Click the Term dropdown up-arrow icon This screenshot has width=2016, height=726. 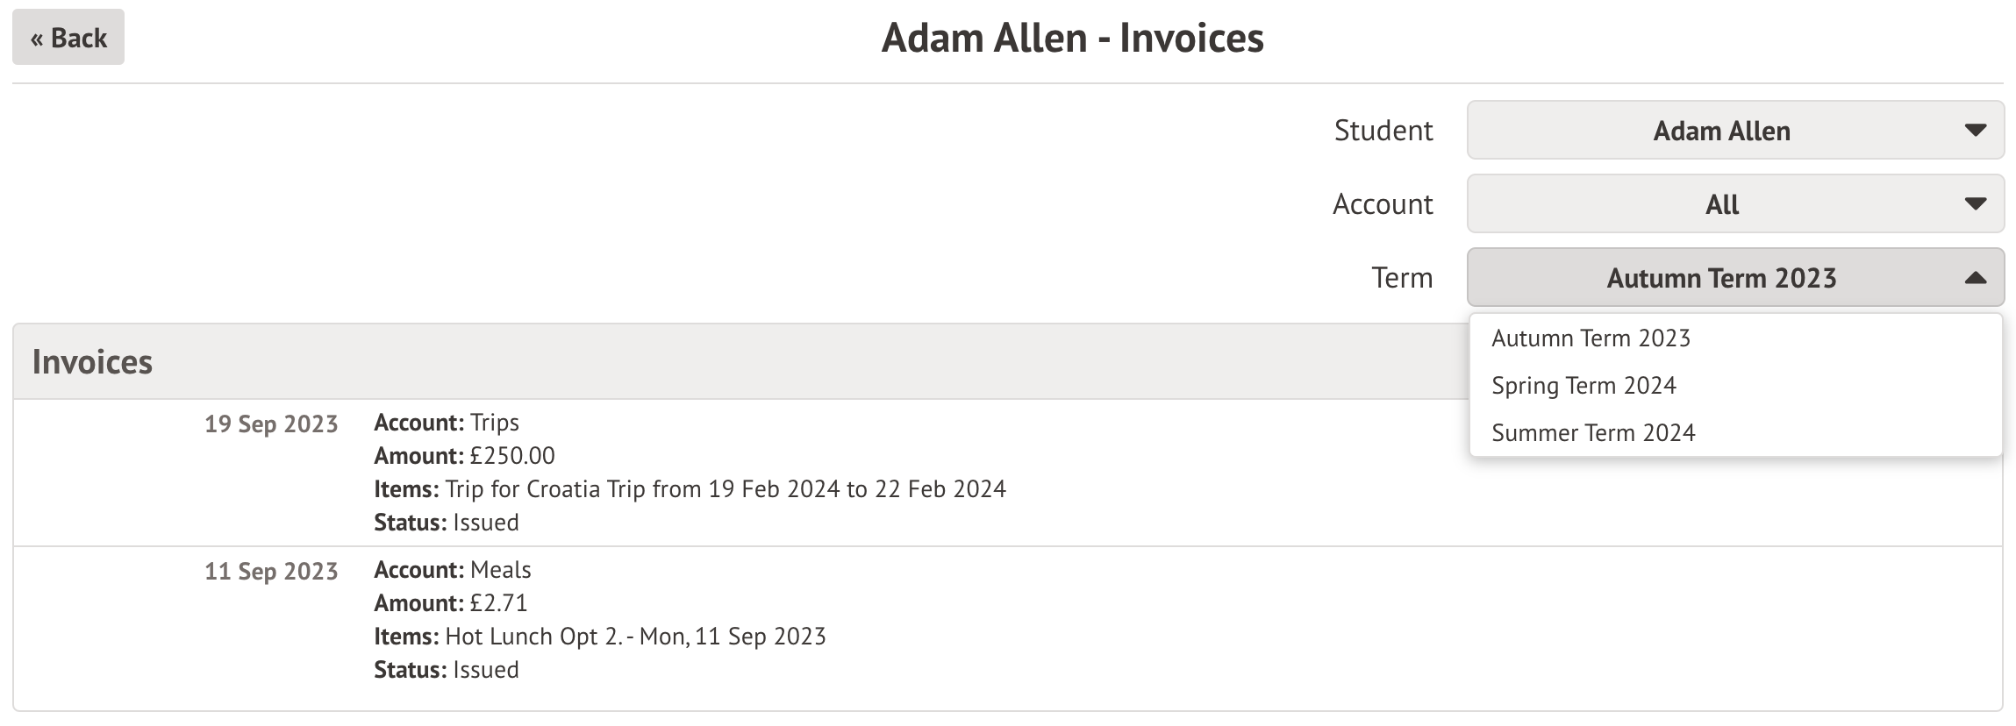pos(1975,278)
